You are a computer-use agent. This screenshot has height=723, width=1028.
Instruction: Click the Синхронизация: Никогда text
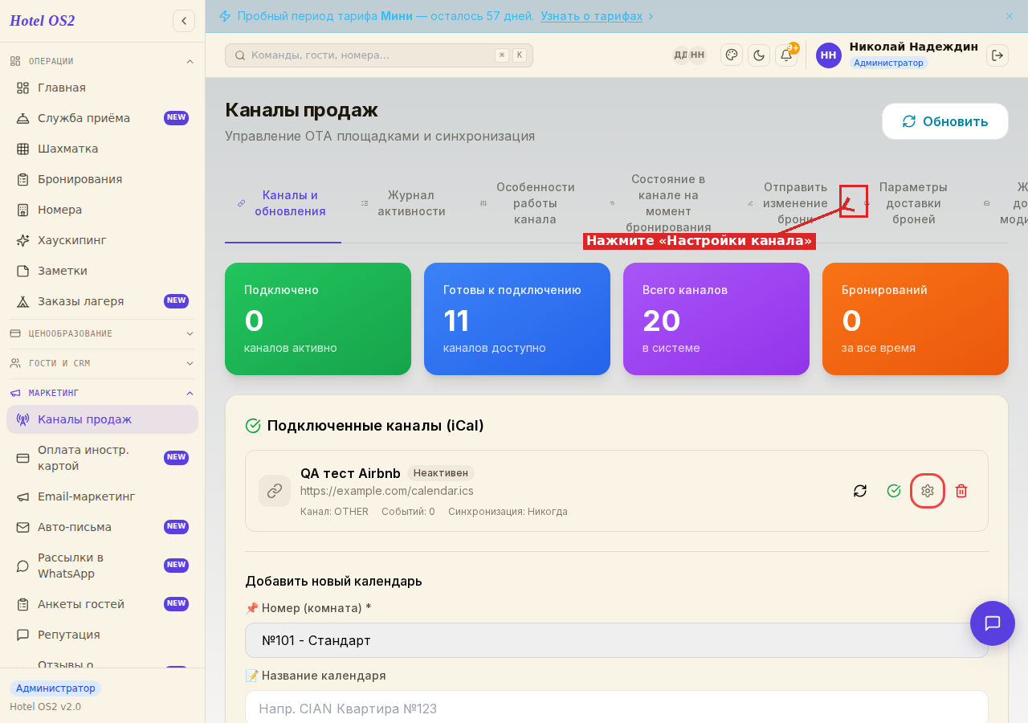tap(508, 512)
